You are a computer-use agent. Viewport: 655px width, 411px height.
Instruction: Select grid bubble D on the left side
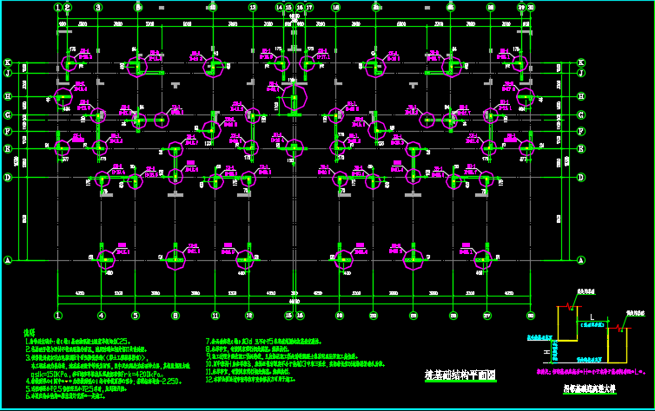tap(8, 178)
